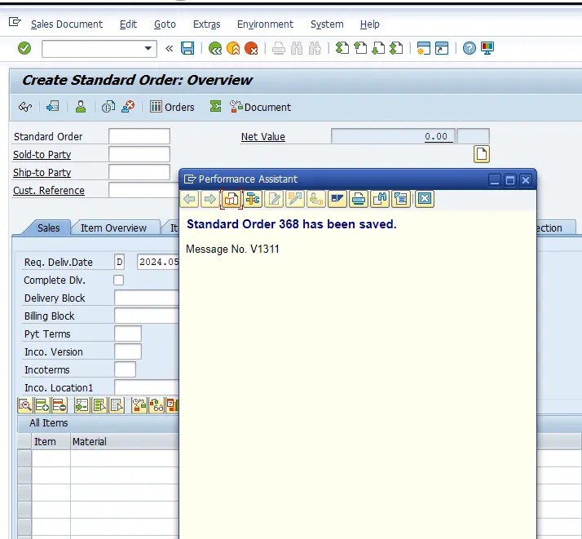This screenshot has height=539, width=582.
Task: Click the item details magnifier icon
Action: pos(24,405)
